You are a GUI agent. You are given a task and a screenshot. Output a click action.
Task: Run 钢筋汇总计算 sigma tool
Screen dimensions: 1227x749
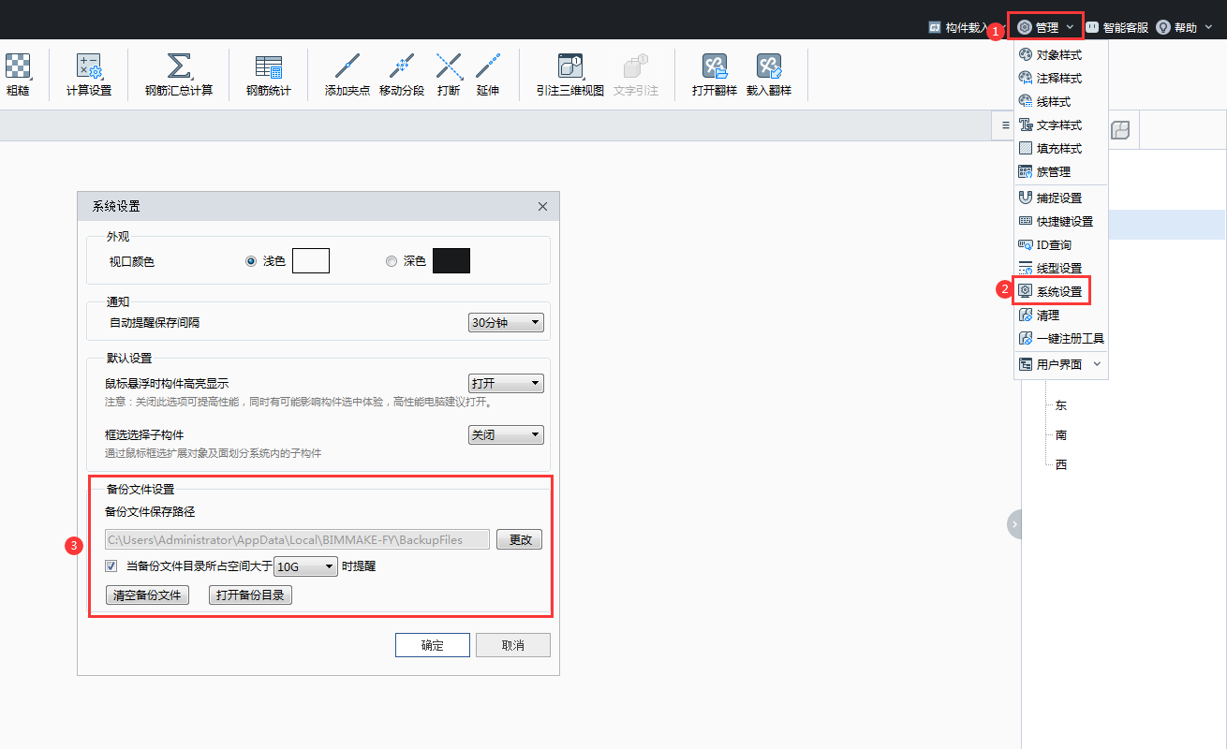pos(179,75)
